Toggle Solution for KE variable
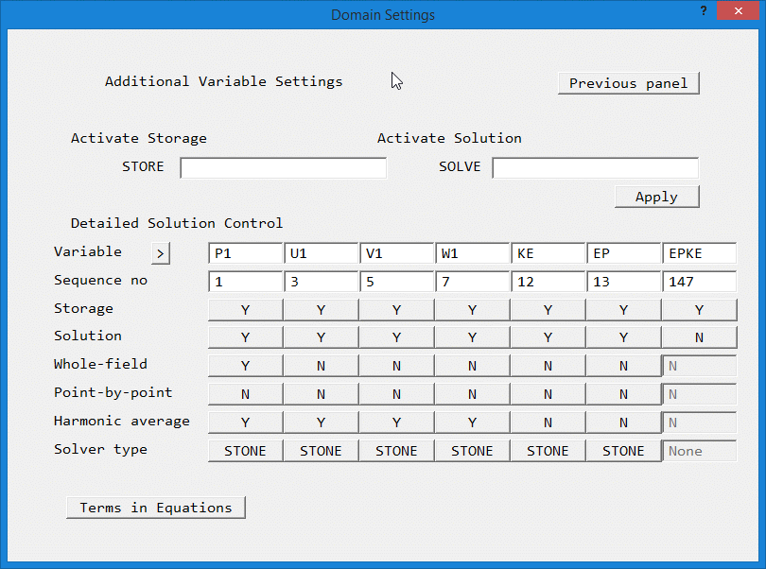The width and height of the screenshot is (766, 569). (x=548, y=337)
